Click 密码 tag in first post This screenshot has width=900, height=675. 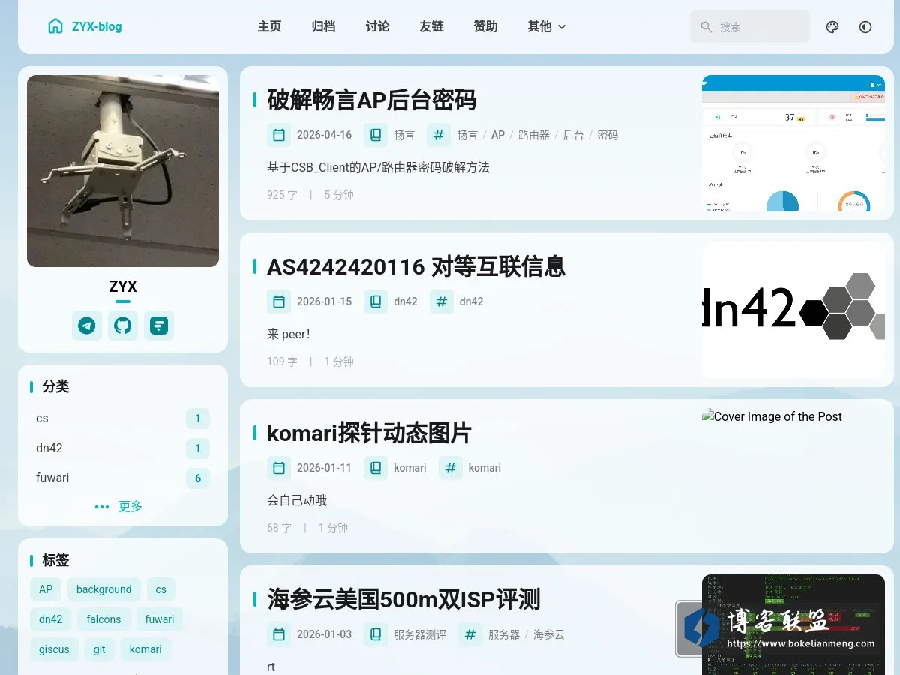coord(607,135)
